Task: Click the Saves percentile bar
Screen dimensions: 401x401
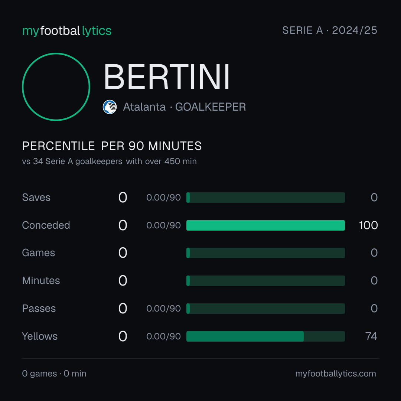Action: pos(265,198)
